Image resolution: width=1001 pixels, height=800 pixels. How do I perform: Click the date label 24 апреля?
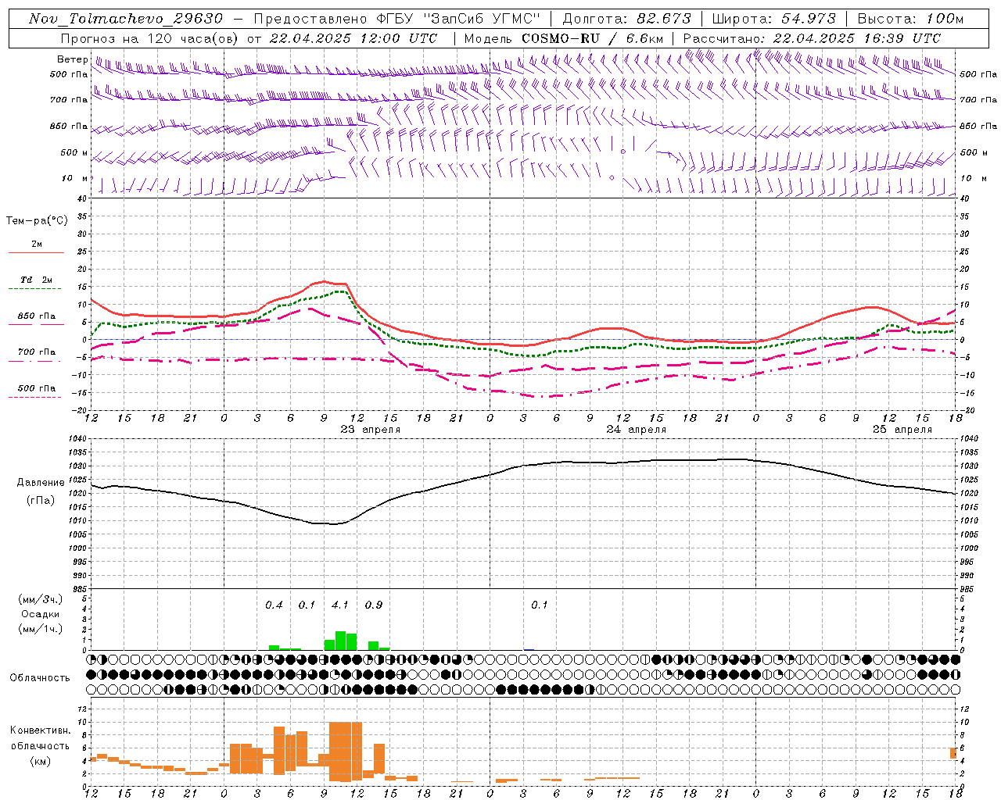tap(637, 430)
